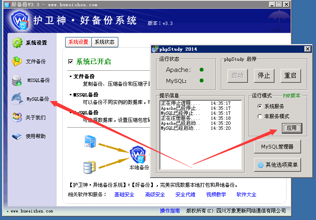Select the 非服务模式 radio button

(x=260, y=116)
